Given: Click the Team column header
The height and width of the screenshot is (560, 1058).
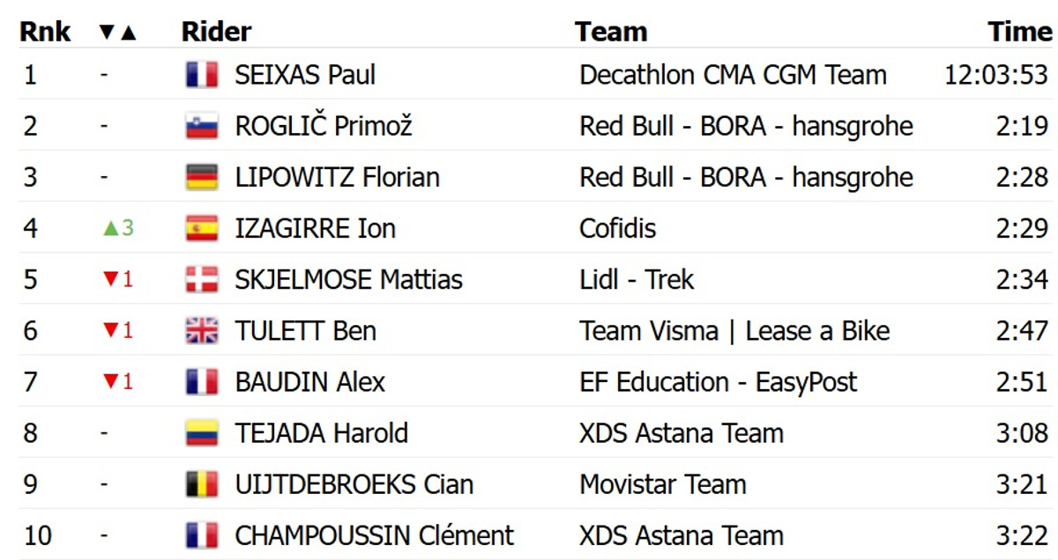Looking at the screenshot, I should pos(611,33).
